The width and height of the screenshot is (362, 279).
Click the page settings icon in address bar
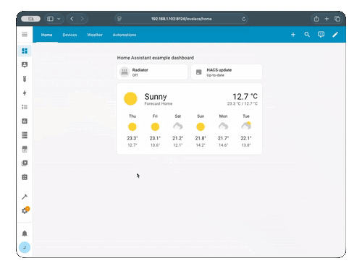click(x=119, y=19)
